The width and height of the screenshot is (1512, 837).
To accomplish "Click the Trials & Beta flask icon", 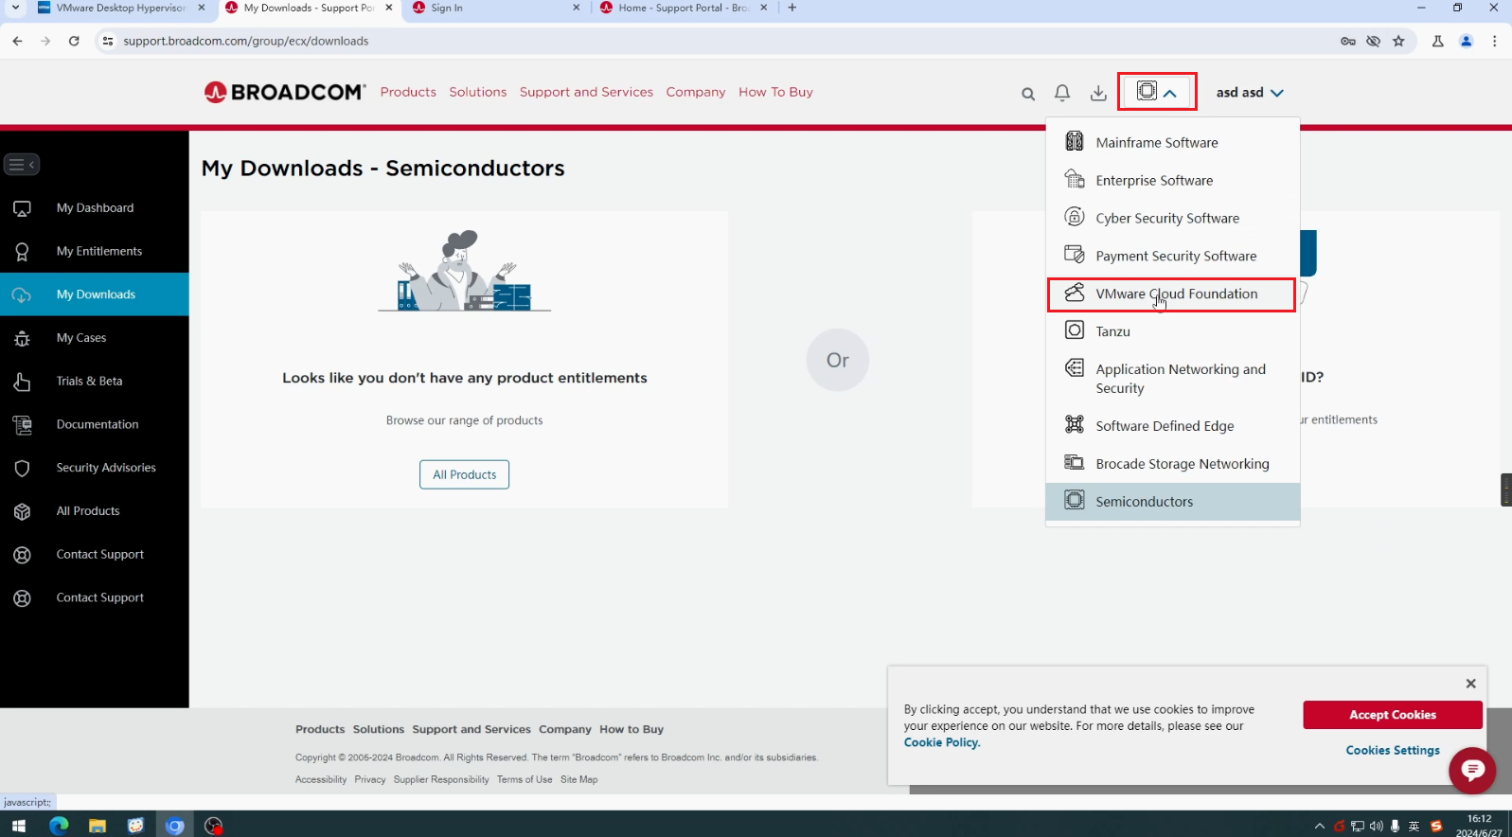I will [22, 382].
